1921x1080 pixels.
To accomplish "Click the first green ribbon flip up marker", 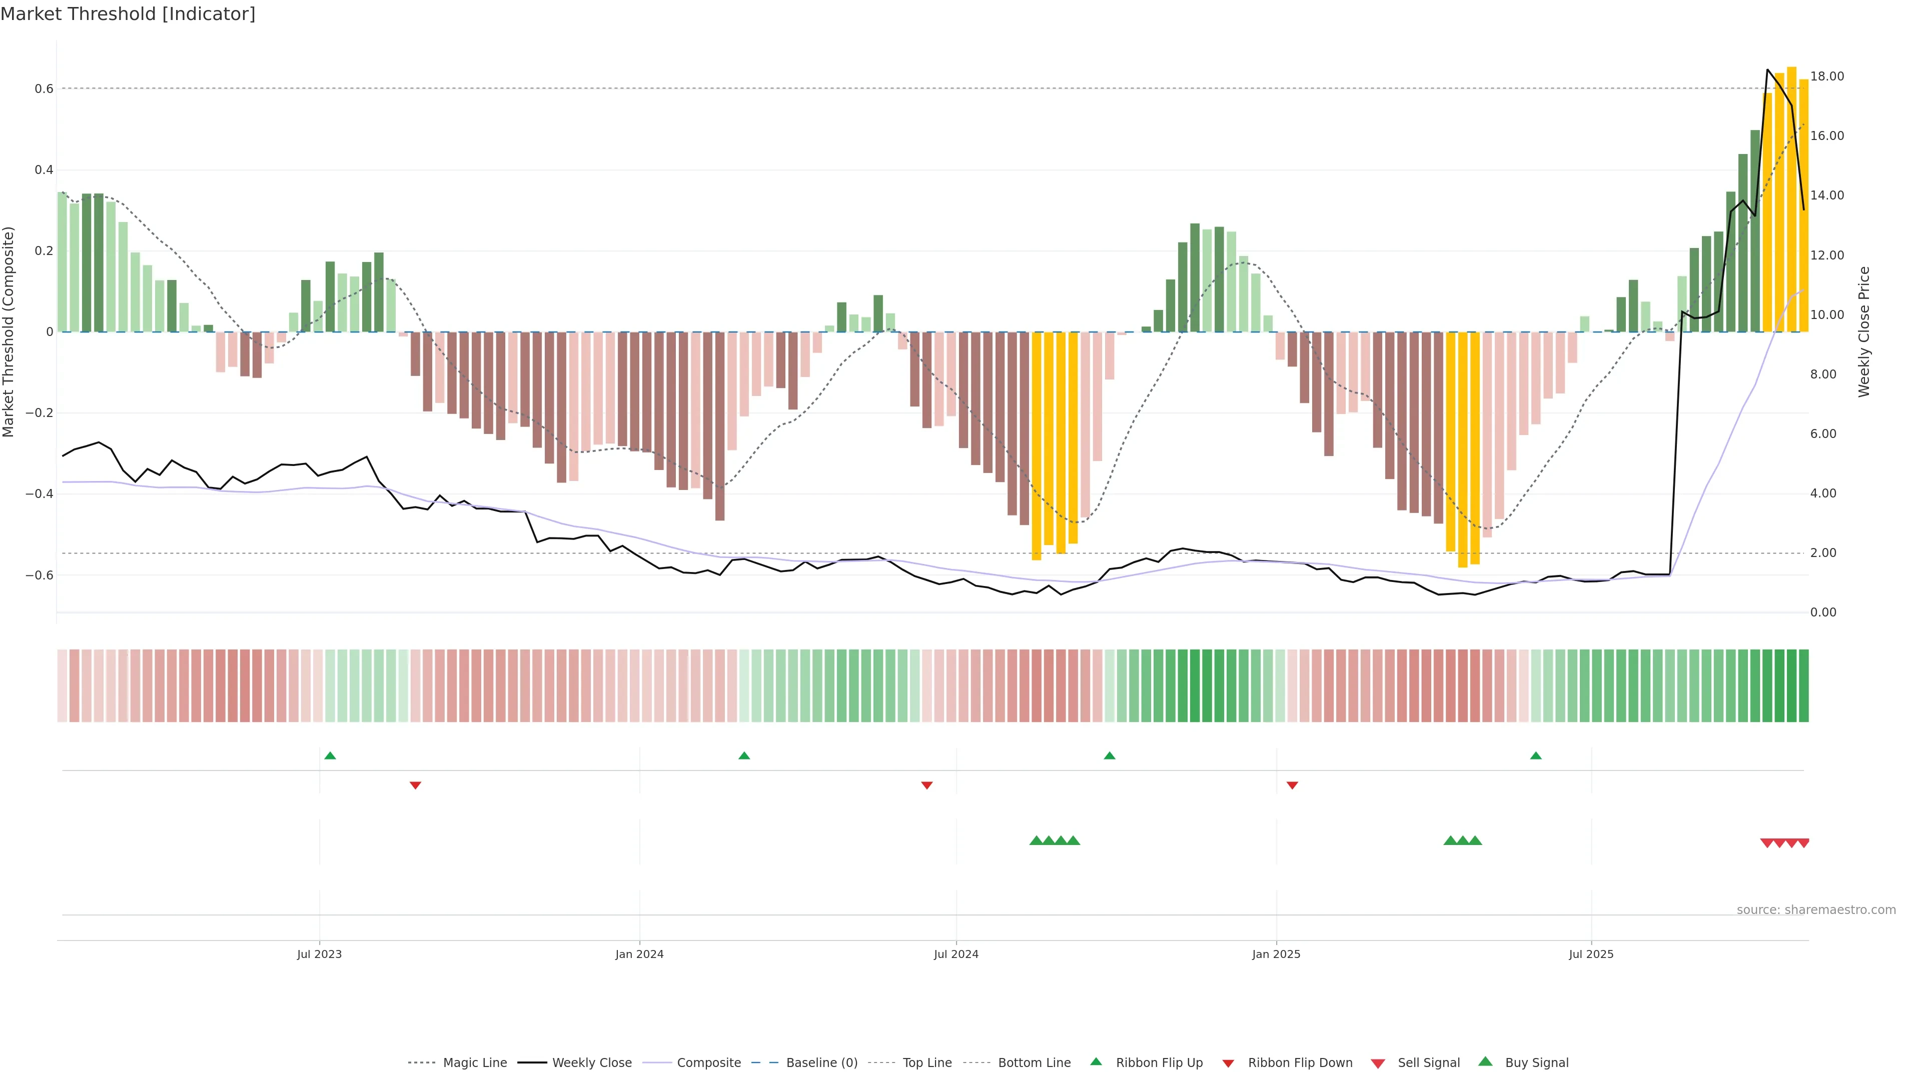I will point(330,756).
